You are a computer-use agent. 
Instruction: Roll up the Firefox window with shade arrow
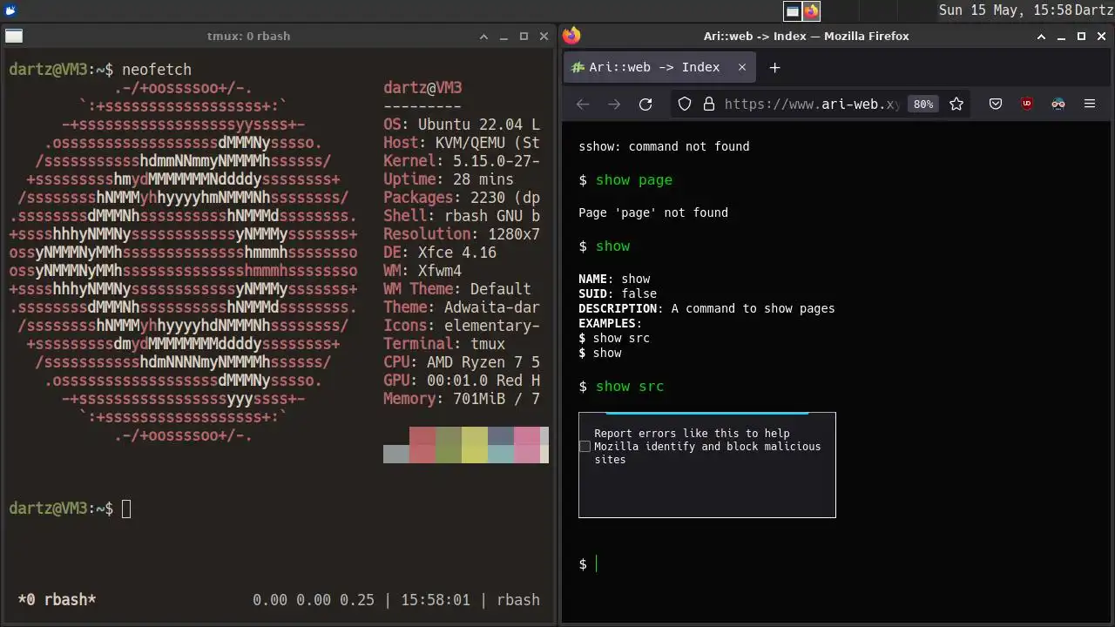click(1041, 36)
